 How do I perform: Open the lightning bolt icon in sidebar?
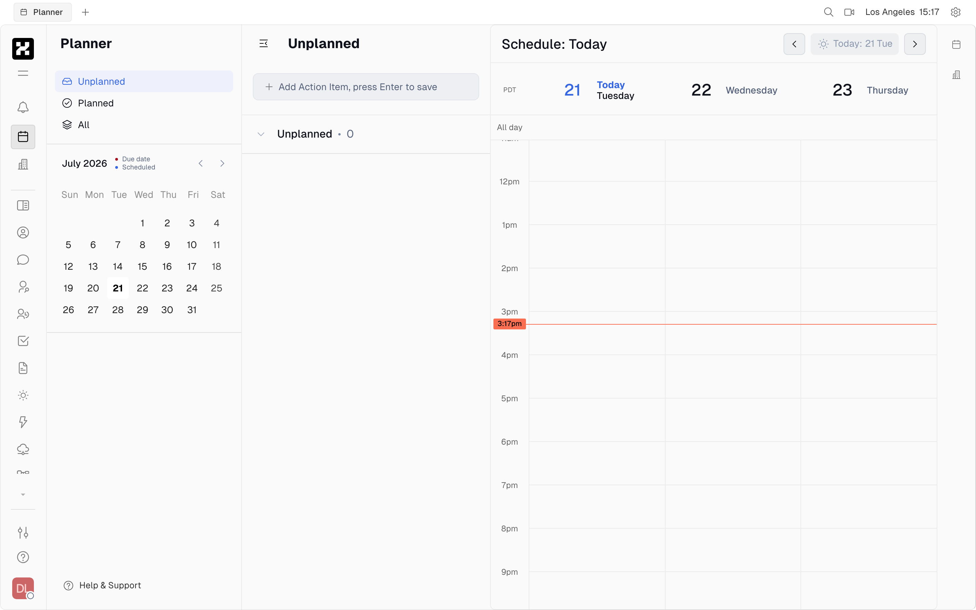pos(23,422)
